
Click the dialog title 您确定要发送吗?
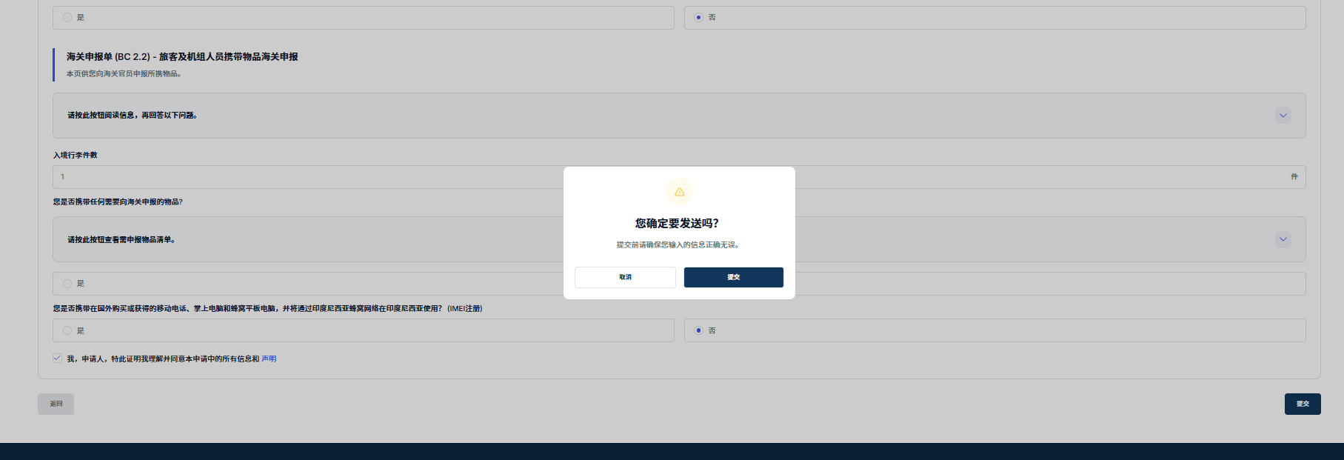[x=677, y=223]
